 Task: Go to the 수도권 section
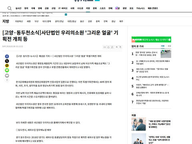coord(80,8)
